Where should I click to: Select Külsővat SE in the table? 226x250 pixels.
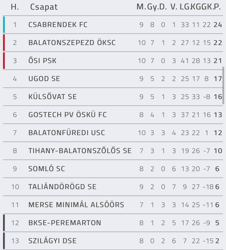52,97
